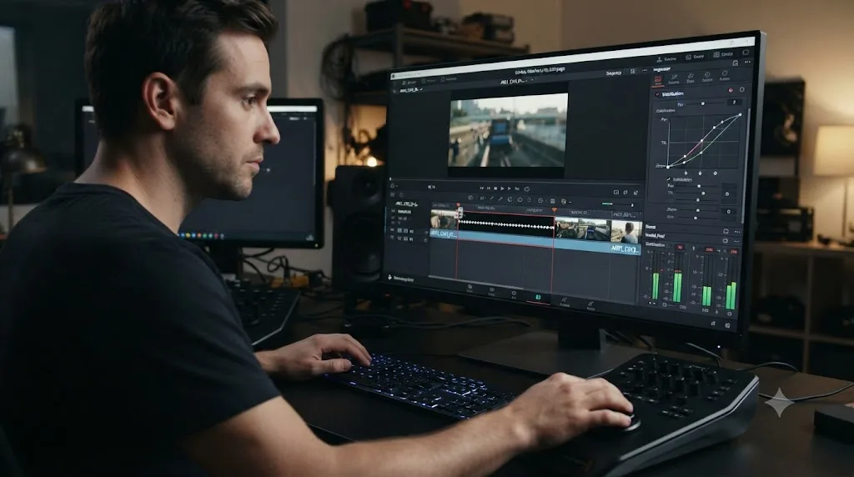Switch to the last page icon in the bottom bar
This screenshot has height=477, width=854.
click(x=590, y=307)
